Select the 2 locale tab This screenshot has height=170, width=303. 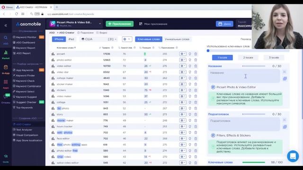(248, 58)
